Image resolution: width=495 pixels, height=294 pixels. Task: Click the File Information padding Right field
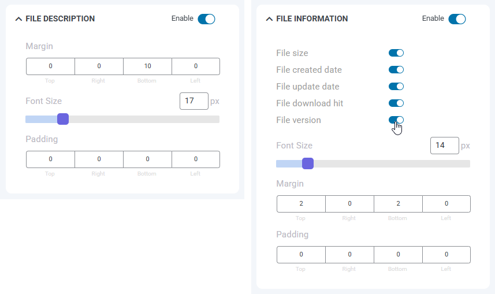[349, 255]
